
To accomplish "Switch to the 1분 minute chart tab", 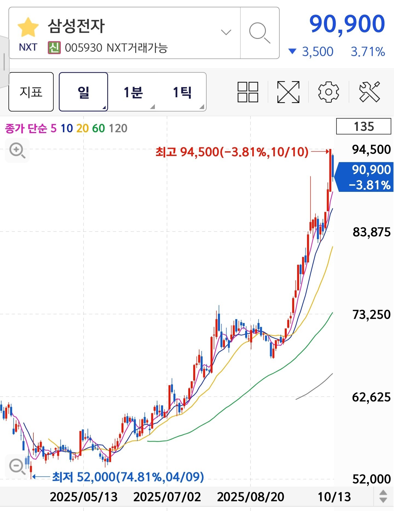I will pos(133,92).
